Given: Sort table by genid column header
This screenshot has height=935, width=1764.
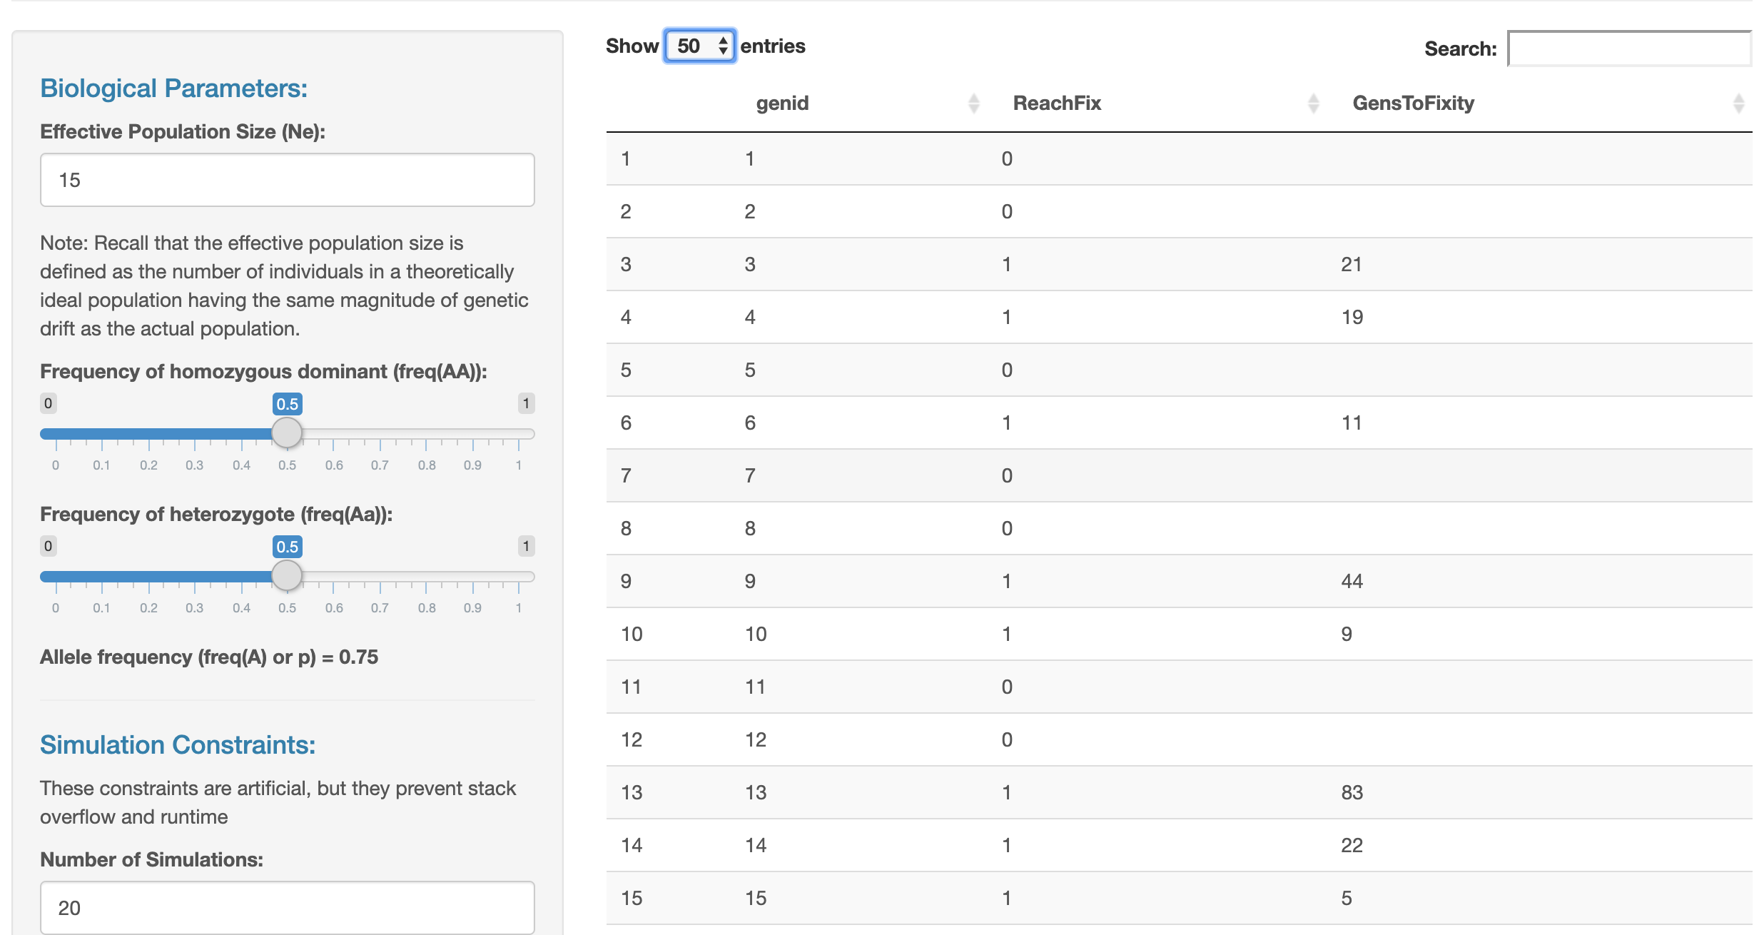Looking at the screenshot, I should (x=782, y=103).
